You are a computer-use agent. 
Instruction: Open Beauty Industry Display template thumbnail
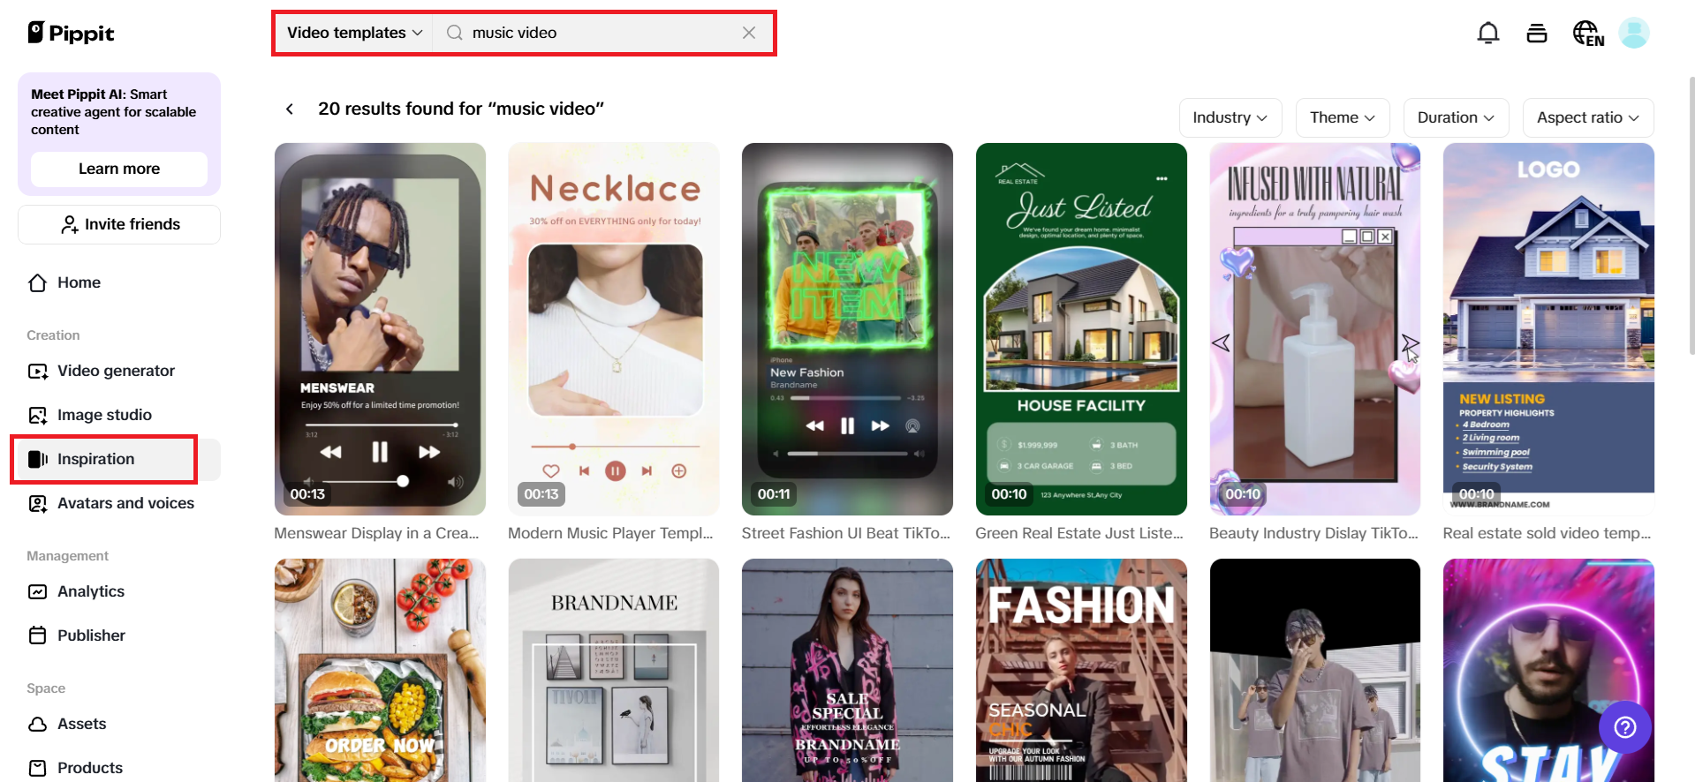point(1315,329)
